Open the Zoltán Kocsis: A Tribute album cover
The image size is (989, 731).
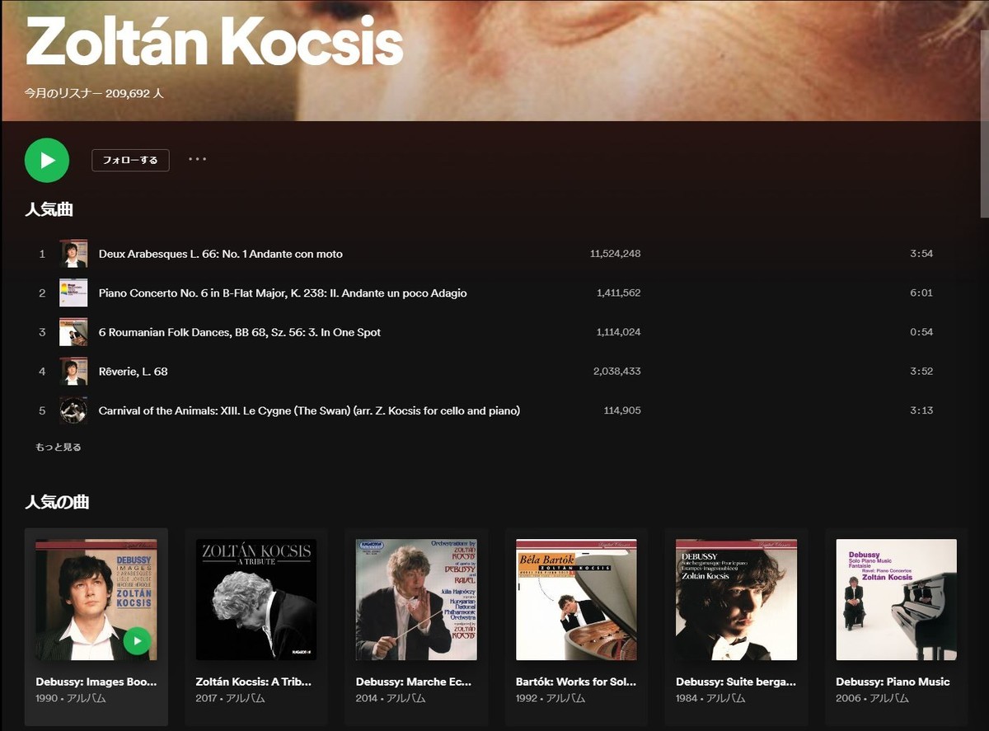(256, 600)
